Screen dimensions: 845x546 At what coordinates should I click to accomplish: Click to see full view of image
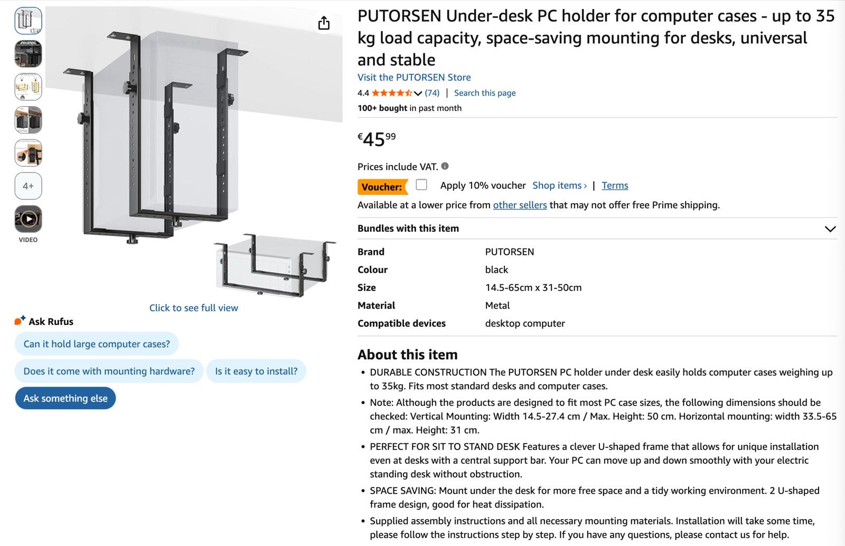(194, 308)
